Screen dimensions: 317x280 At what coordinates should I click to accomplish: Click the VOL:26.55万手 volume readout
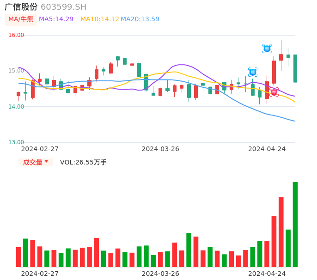(x=83, y=162)
